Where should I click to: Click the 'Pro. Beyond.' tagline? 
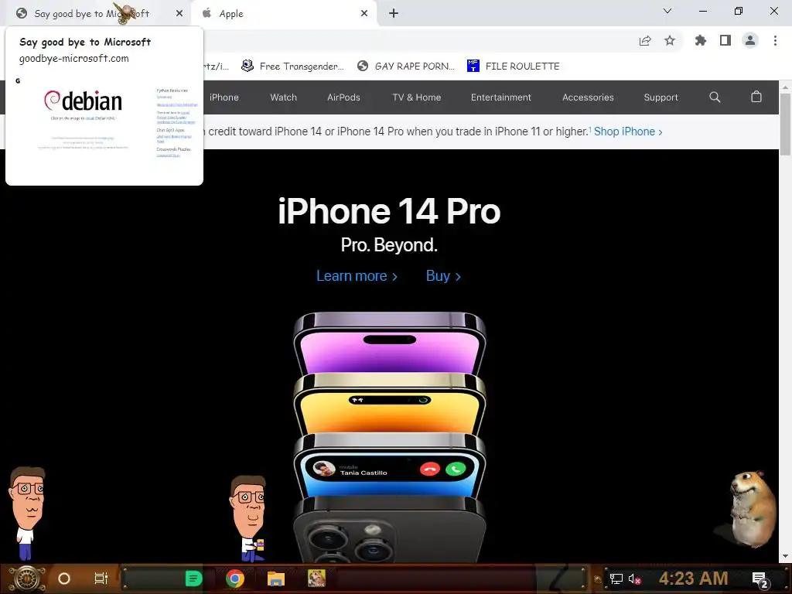389,245
